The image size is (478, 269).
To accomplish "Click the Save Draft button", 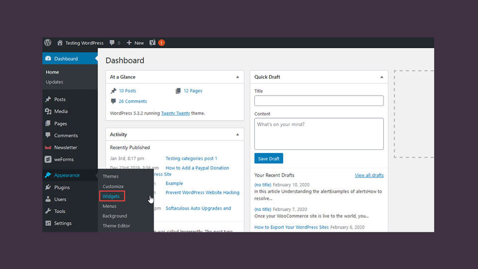I will click(x=268, y=158).
